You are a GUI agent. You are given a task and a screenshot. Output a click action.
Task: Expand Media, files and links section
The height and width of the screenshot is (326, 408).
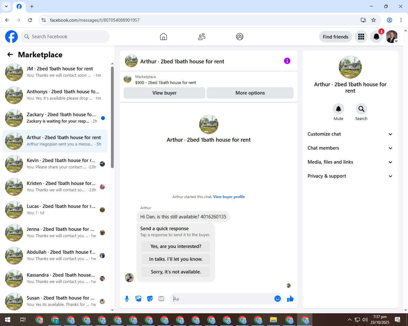point(350,162)
